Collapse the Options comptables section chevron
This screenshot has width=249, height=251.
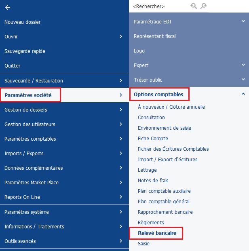coord(243,94)
